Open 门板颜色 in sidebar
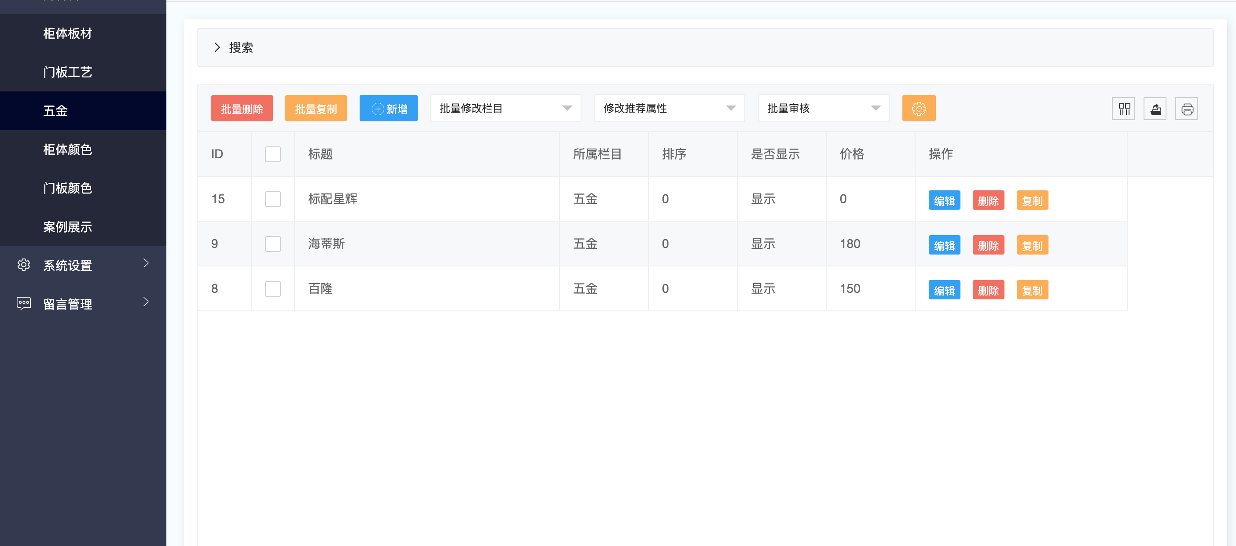The height and width of the screenshot is (546, 1236). (83, 188)
